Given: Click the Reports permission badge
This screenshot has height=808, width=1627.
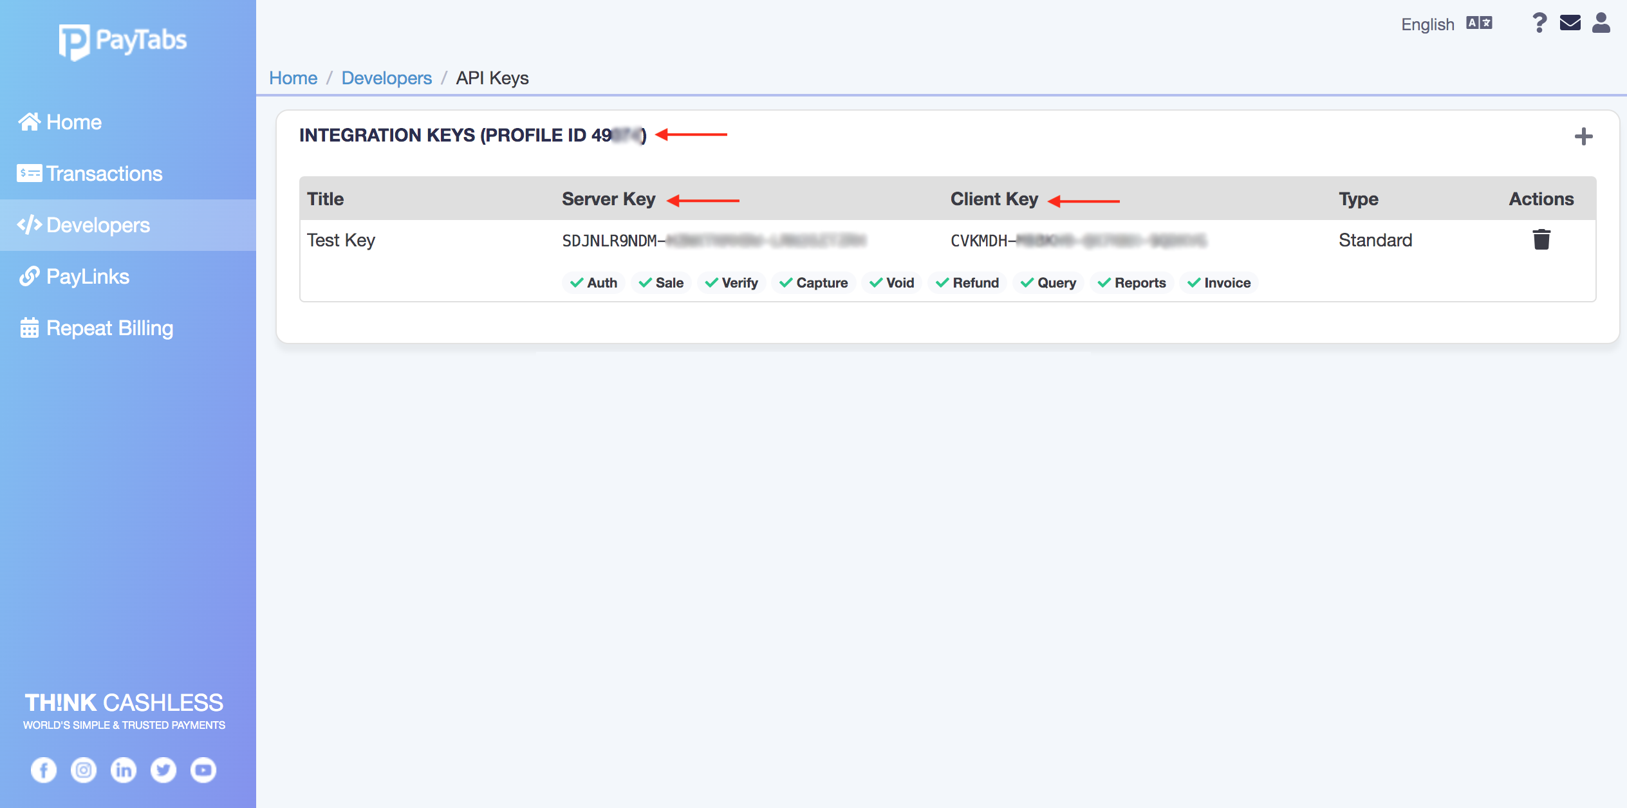Looking at the screenshot, I should [x=1132, y=283].
